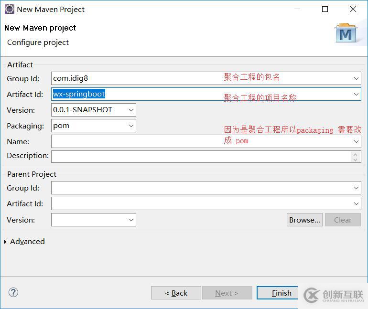
Task: Open the Packaging dropdown showing pom
Action: (131, 126)
